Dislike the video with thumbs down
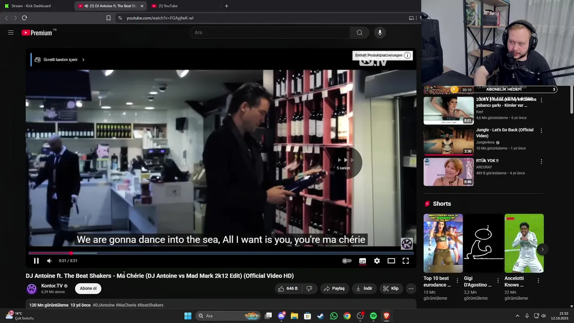574x323 pixels. tap(309, 288)
